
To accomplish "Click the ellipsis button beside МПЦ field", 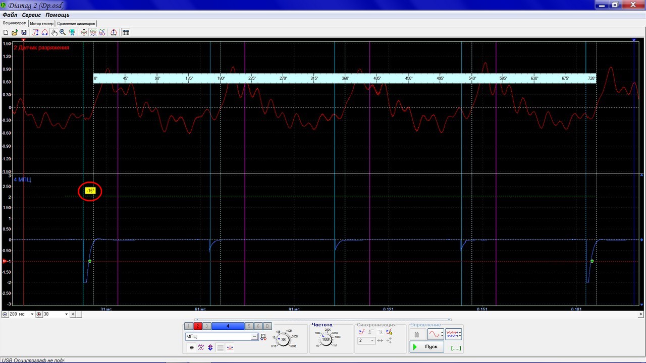I will pos(255,337).
